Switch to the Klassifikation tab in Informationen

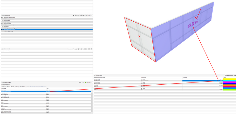point(22,87)
